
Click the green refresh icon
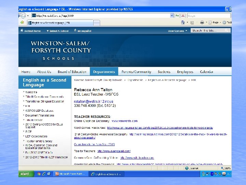177,15
